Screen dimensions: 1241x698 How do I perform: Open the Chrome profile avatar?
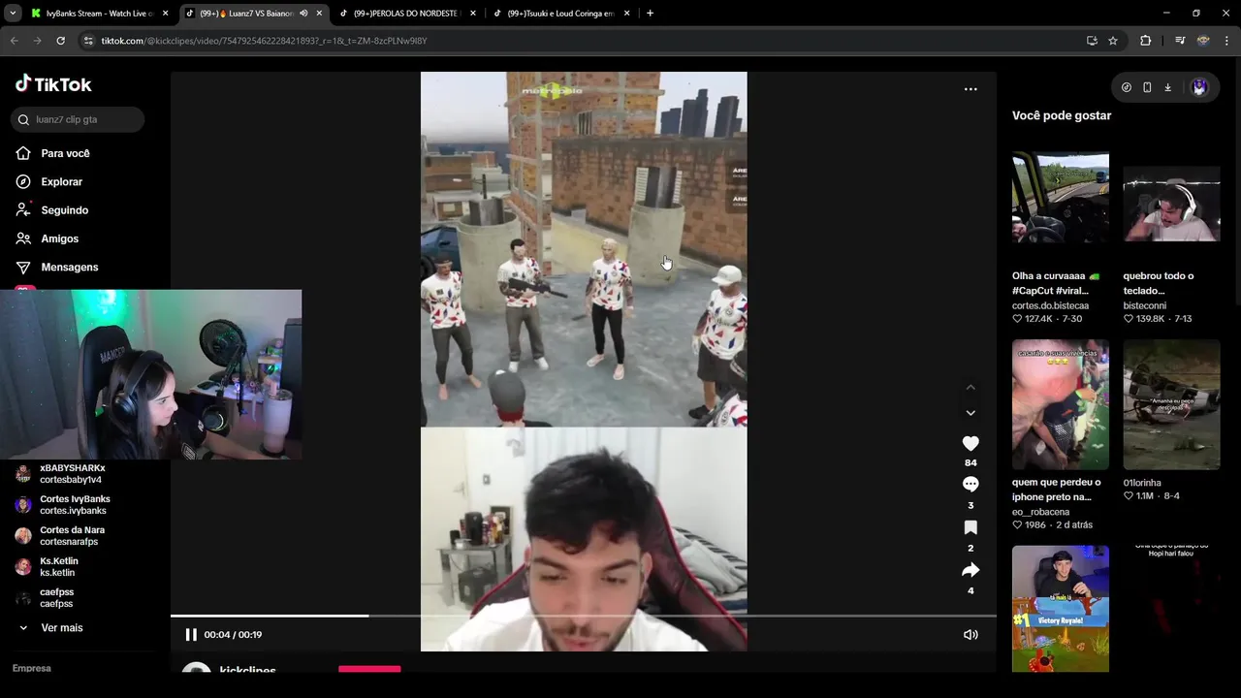pos(1203,41)
